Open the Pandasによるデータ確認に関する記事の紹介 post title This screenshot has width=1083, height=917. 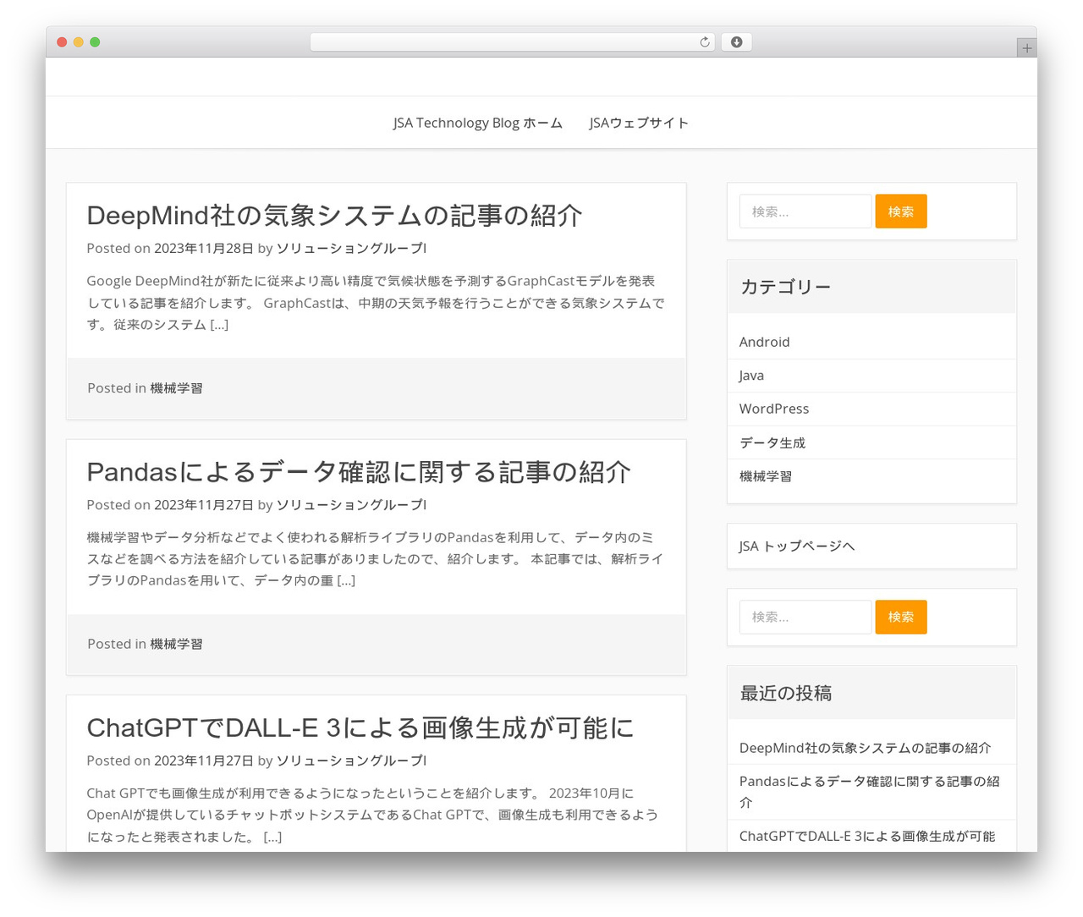pyautogui.click(x=359, y=471)
